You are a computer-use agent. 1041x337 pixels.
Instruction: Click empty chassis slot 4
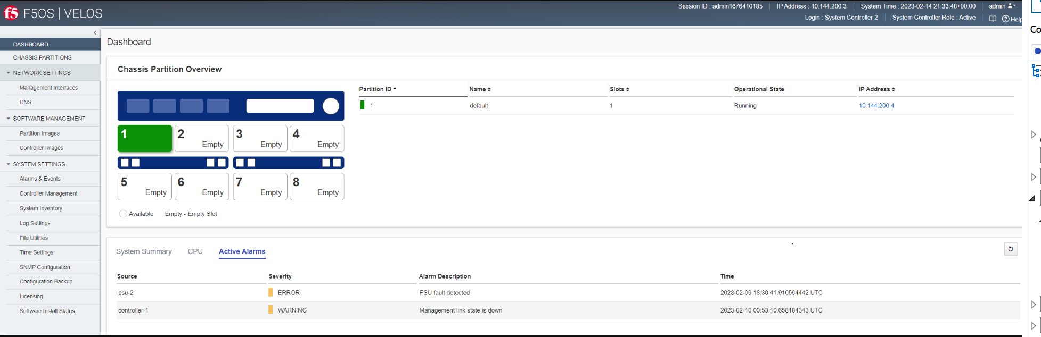pos(317,139)
